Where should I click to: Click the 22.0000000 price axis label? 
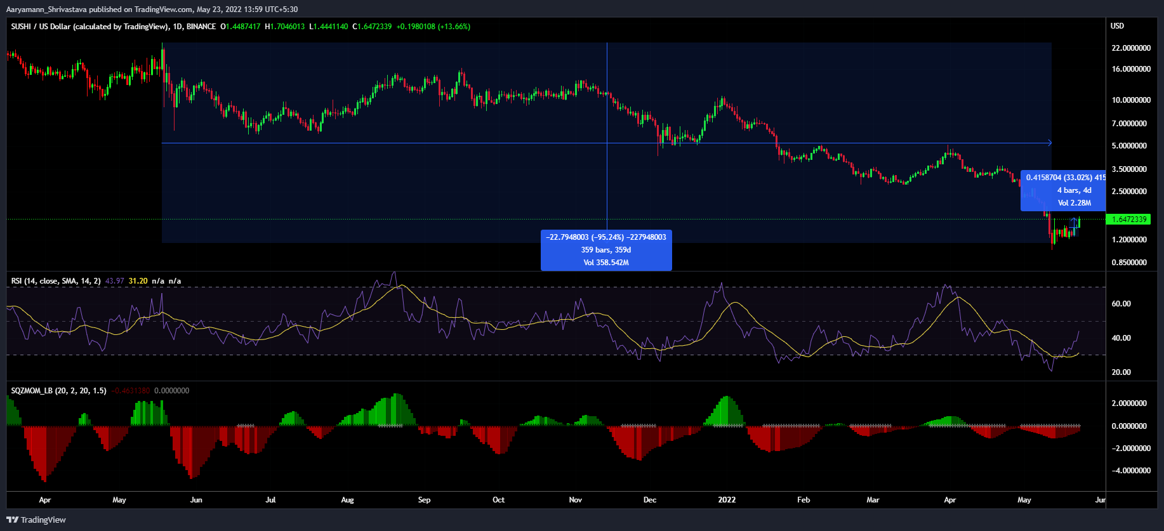pyautogui.click(x=1131, y=48)
